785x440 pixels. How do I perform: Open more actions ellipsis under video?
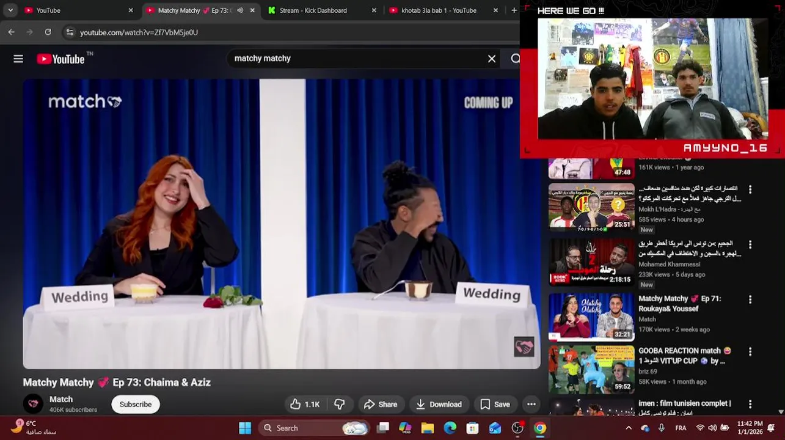531,405
